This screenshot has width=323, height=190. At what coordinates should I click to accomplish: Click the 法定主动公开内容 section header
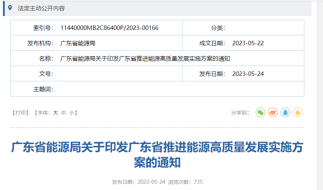(41, 8)
